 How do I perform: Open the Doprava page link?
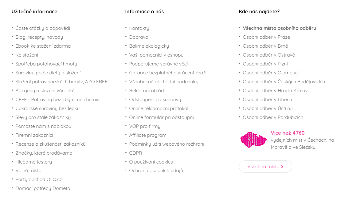point(139,37)
